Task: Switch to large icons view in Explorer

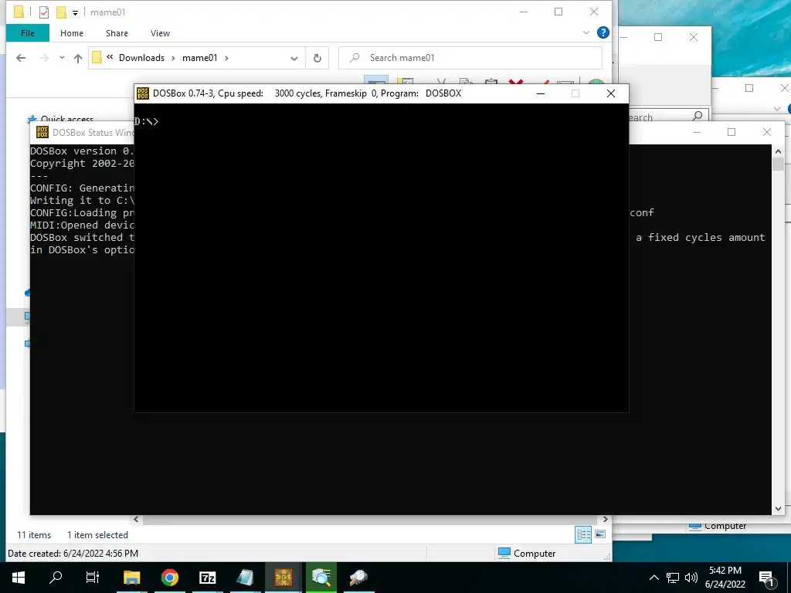Action: click(x=600, y=534)
